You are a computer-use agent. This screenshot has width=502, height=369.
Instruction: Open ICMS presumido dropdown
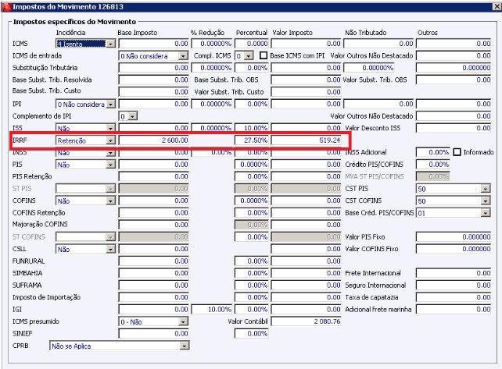click(x=184, y=321)
